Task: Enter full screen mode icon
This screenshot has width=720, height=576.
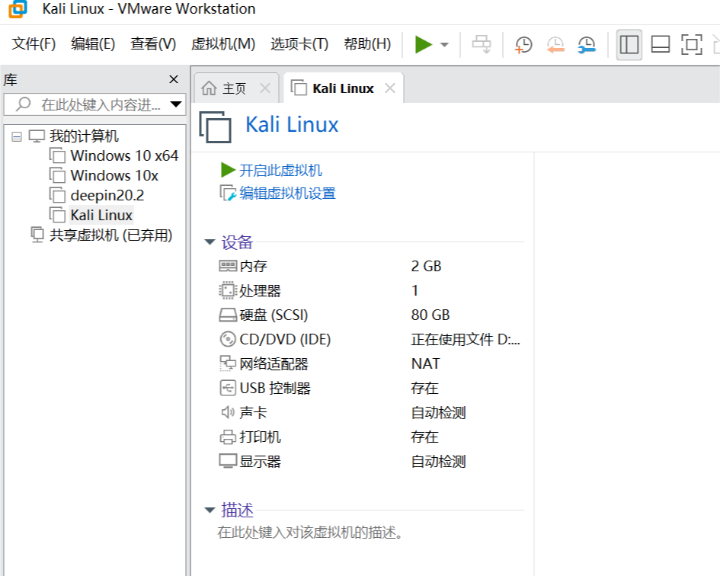Action: (x=692, y=44)
